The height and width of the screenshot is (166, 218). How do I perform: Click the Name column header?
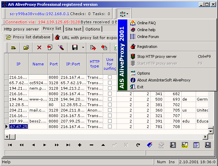click(38, 64)
